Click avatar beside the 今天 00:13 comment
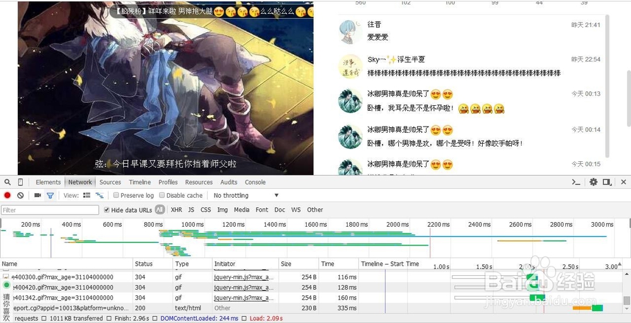 click(350, 101)
